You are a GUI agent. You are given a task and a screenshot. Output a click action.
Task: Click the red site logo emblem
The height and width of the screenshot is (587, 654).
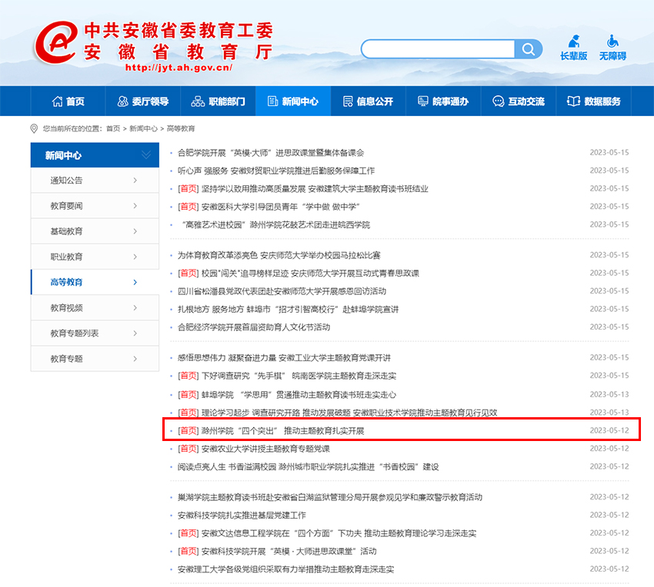coord(56,43)
